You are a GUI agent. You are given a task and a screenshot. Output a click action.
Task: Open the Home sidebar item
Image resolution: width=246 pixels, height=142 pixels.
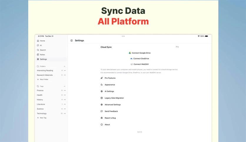(42, 41)
